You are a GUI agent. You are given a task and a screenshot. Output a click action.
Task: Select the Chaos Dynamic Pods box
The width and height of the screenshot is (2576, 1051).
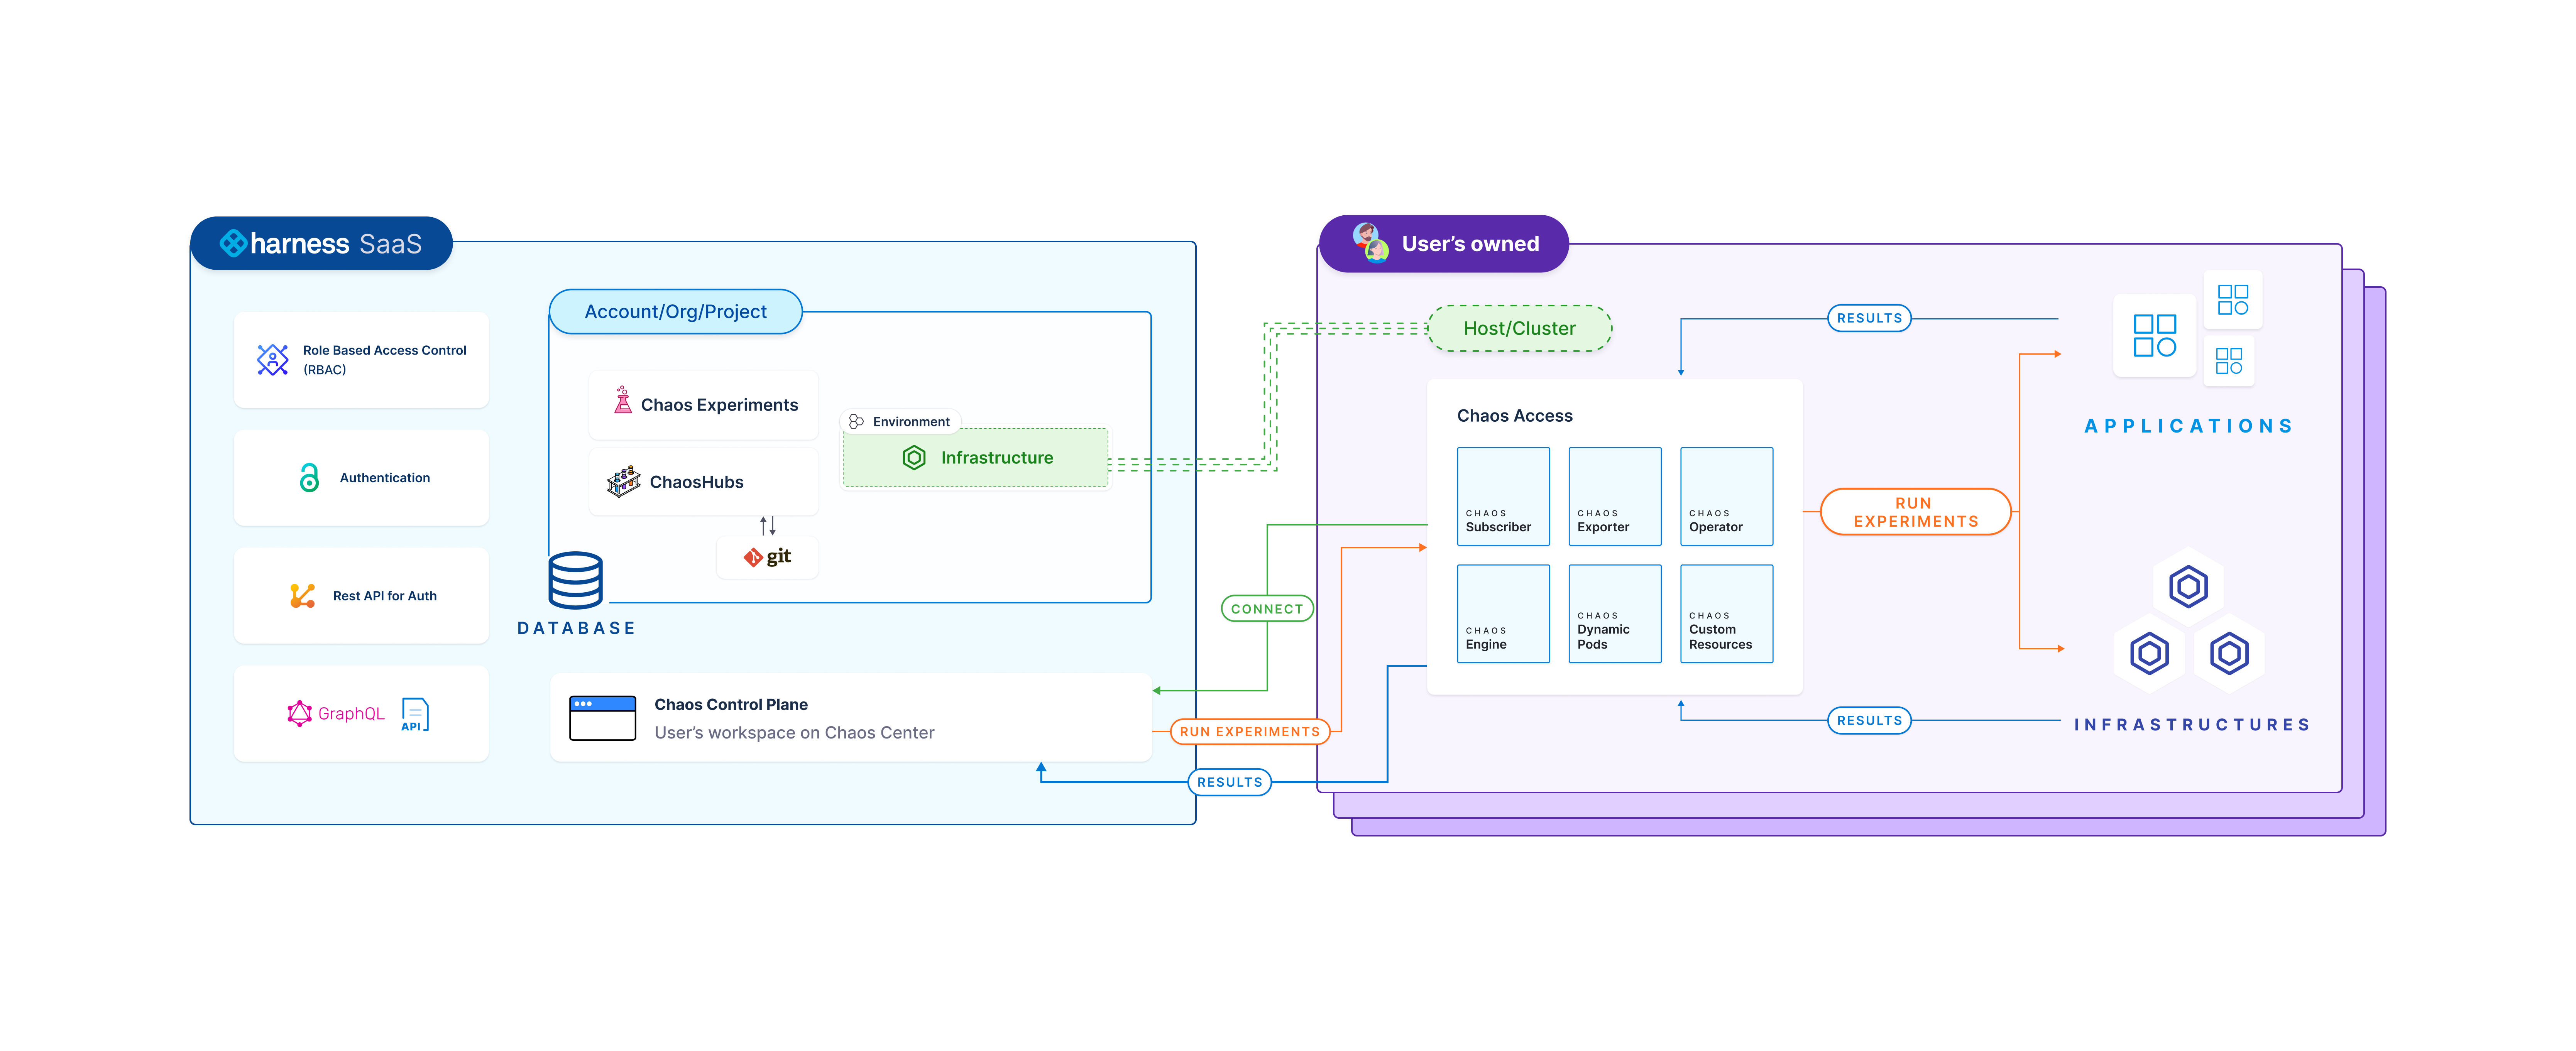pos(1615,614)
